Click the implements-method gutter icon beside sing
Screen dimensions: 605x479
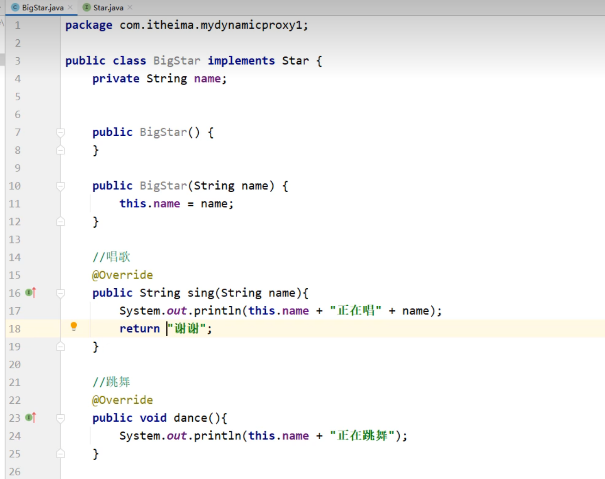pyautogui.click(x=31, y=292)
